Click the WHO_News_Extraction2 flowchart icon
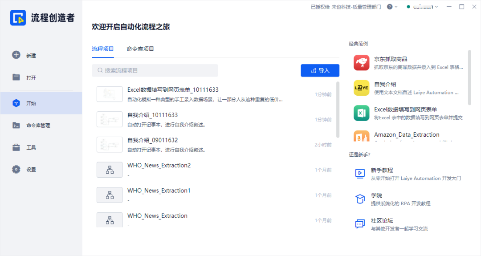This screenshot has width=481, height=256. click(110, 170)
